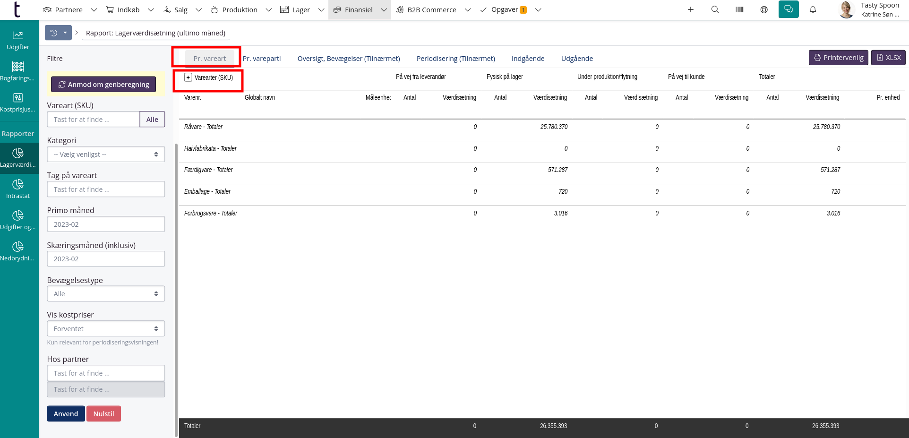Open Kostprisjustering in the sidebar
The width and height of the screenshot is (909, 438).
pos(18,103)
